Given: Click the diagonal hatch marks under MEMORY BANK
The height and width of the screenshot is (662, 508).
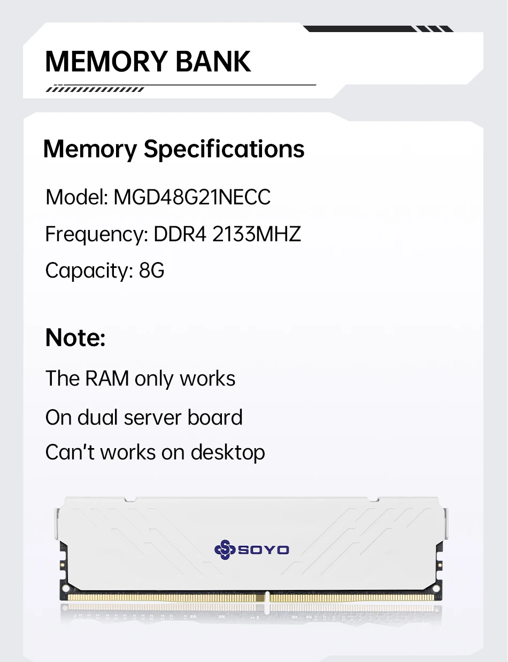Looking at the screenshot, I should 95,90.
